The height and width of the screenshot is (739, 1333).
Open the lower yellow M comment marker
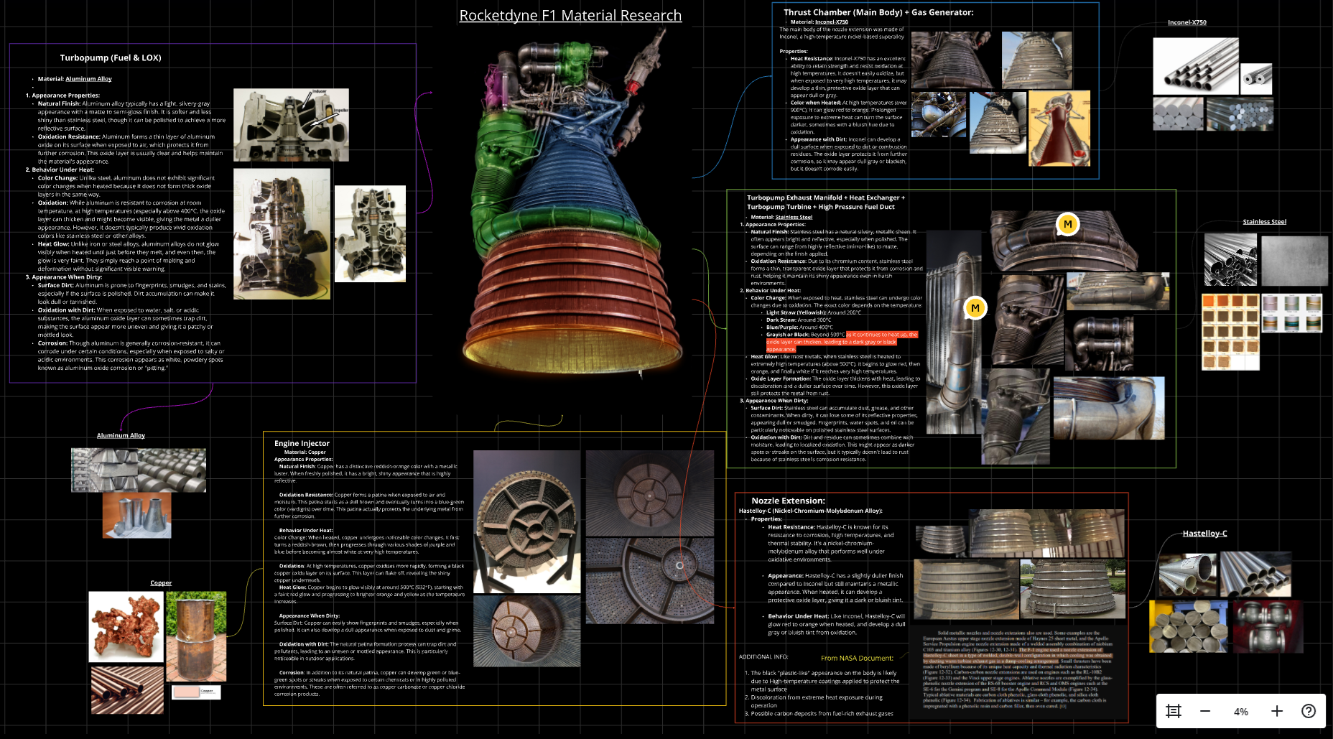click(975, 307)
